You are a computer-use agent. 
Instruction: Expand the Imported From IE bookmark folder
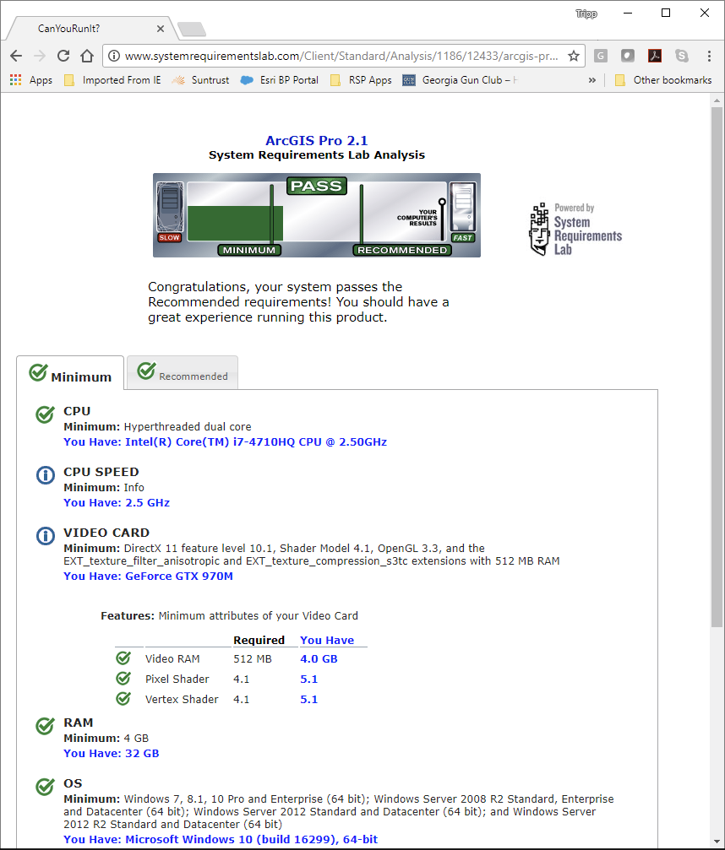point(113,80)
